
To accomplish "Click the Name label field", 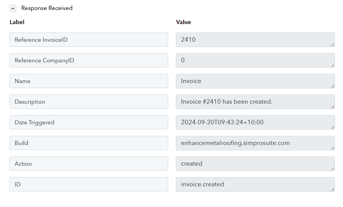I will point(89,81).
